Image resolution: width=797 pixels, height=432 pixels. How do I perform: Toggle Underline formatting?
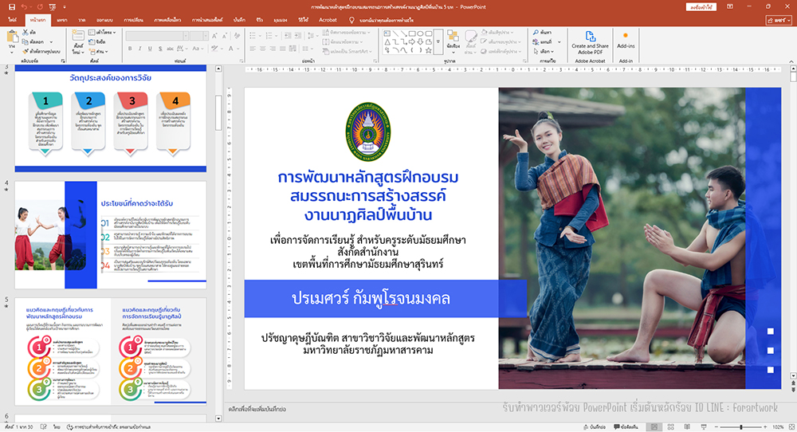tap(150, 49)
